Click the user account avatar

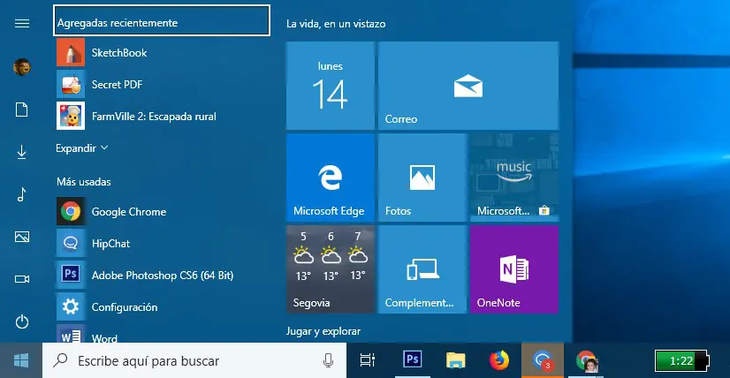(22, 66)
